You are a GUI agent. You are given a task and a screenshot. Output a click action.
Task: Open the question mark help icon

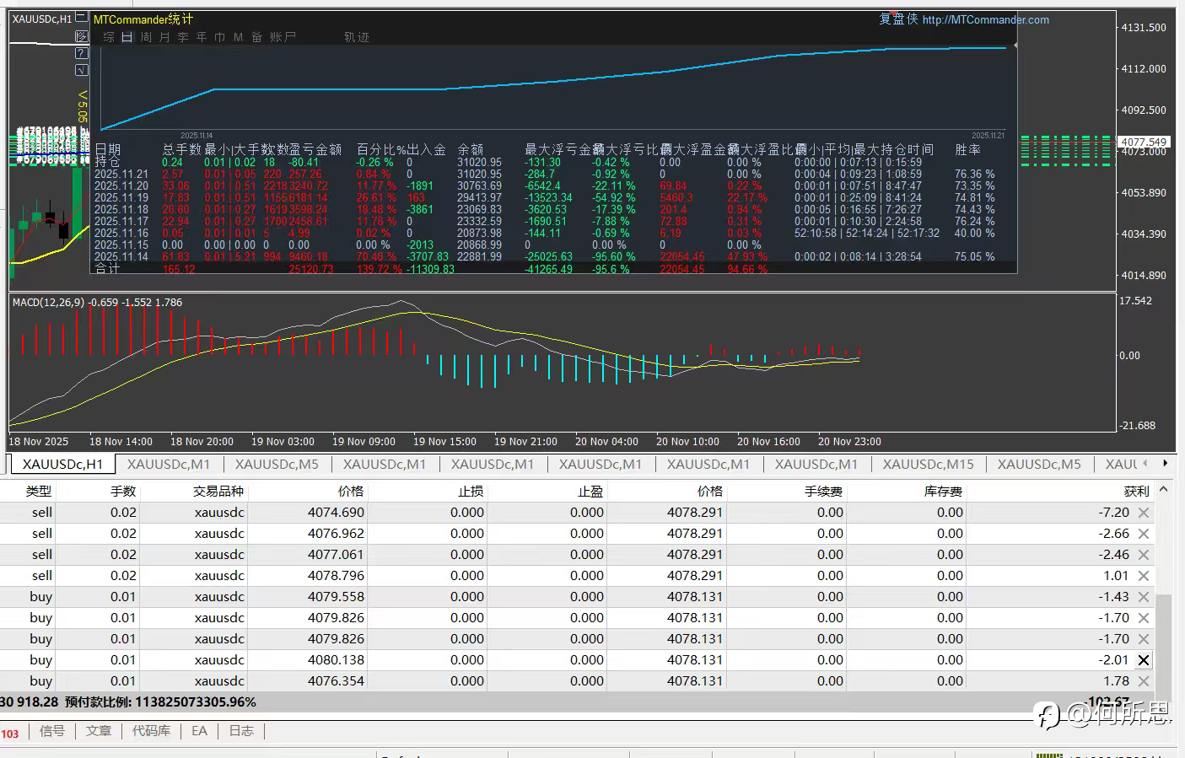point(81,53)
